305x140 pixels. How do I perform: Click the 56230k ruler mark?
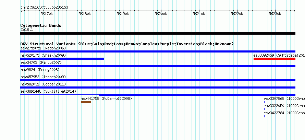point(275,14)
